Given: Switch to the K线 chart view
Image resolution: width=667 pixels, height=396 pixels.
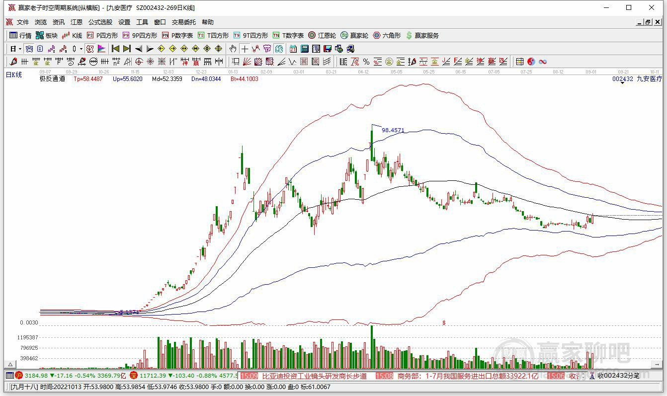Looking at the screenshot, I should click(x=72, y=35).
